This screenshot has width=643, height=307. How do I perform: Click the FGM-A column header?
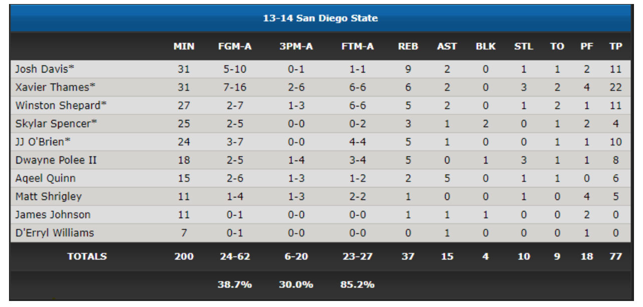pyautogui.click(x=234, y=47)
